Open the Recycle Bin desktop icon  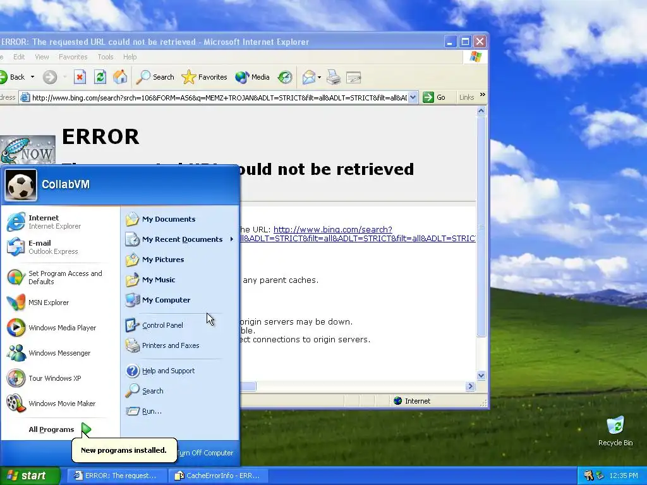pos(615,431)
